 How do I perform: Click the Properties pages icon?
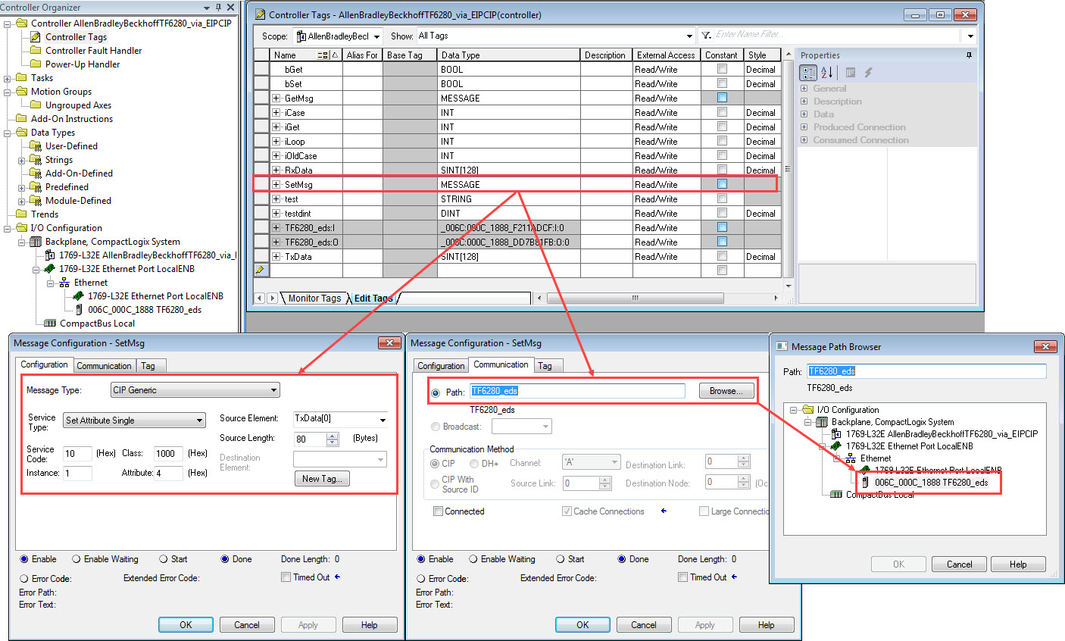pyautogui.click(x=851, y=73)
